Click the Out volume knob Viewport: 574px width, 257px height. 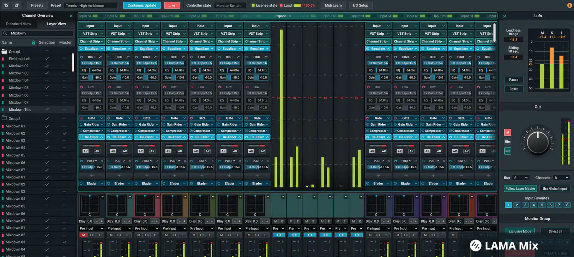tap(538, 142)
